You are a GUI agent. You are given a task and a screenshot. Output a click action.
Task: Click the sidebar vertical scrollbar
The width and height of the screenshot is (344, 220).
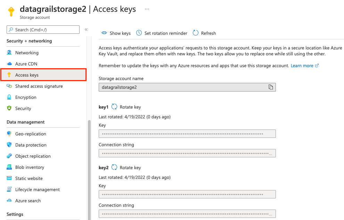tap(89, 170)
